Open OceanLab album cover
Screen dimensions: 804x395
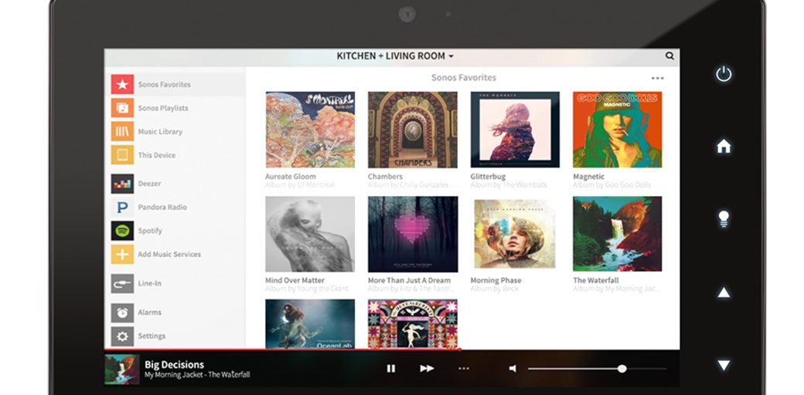pos(310,324)
